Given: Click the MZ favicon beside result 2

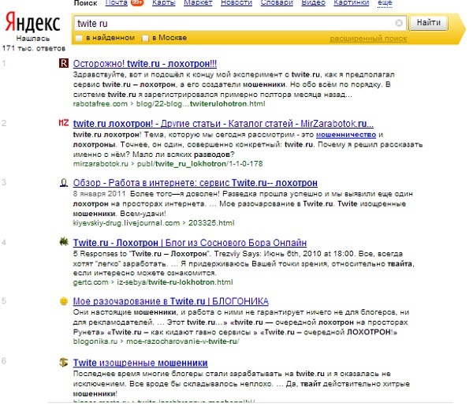Looking at the screenshot, I should tap(64, 122).
